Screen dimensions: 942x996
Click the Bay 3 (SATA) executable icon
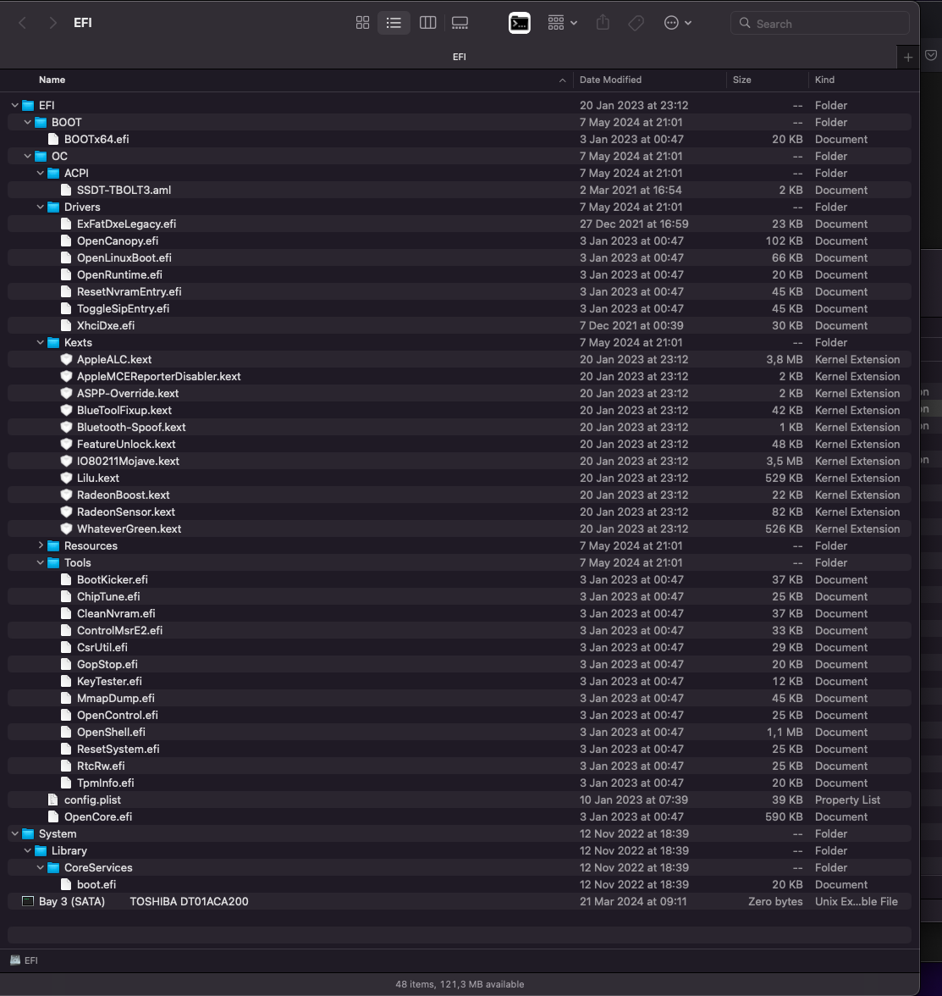pos(27,901)
